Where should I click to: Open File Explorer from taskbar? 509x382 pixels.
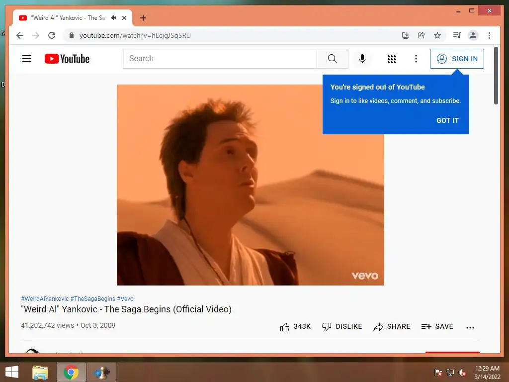(40, 372)
